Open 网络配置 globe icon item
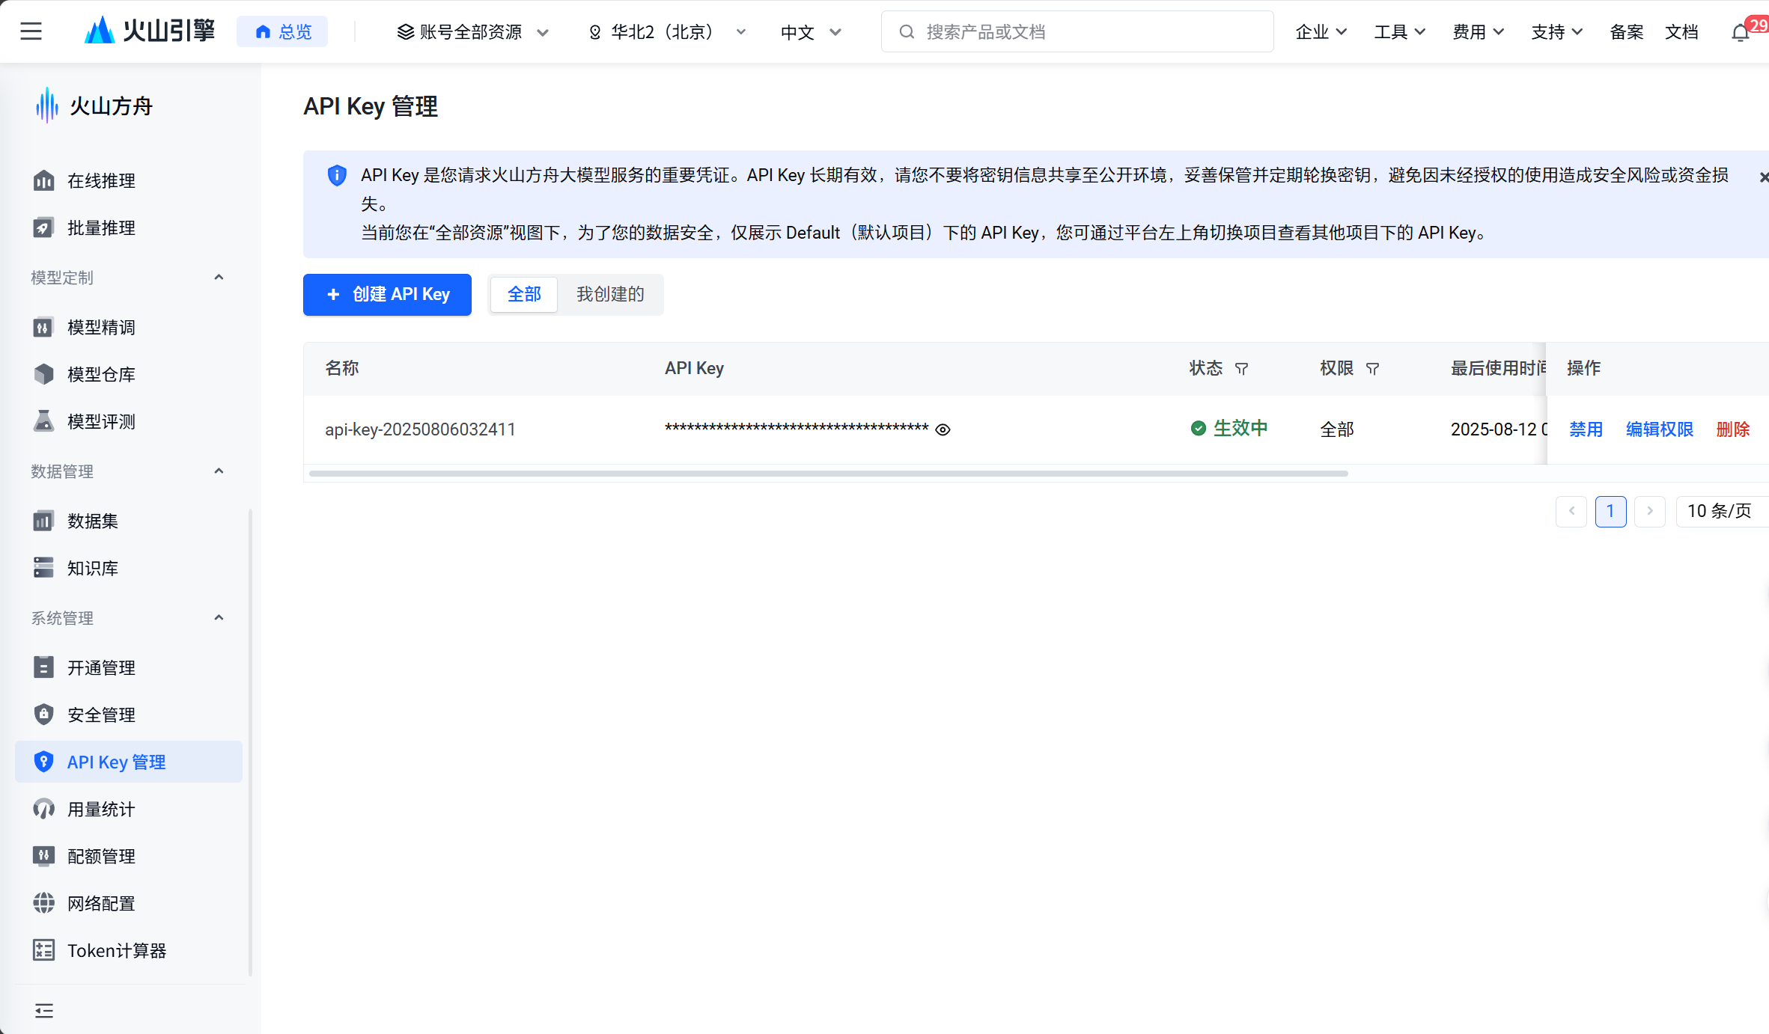1769x1034 pixels. coord(101,903)
